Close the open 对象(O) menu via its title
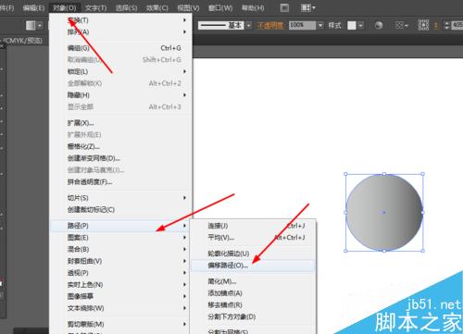Image resolution: width=463 pixels, height=334 pixels. pos(65,7)
